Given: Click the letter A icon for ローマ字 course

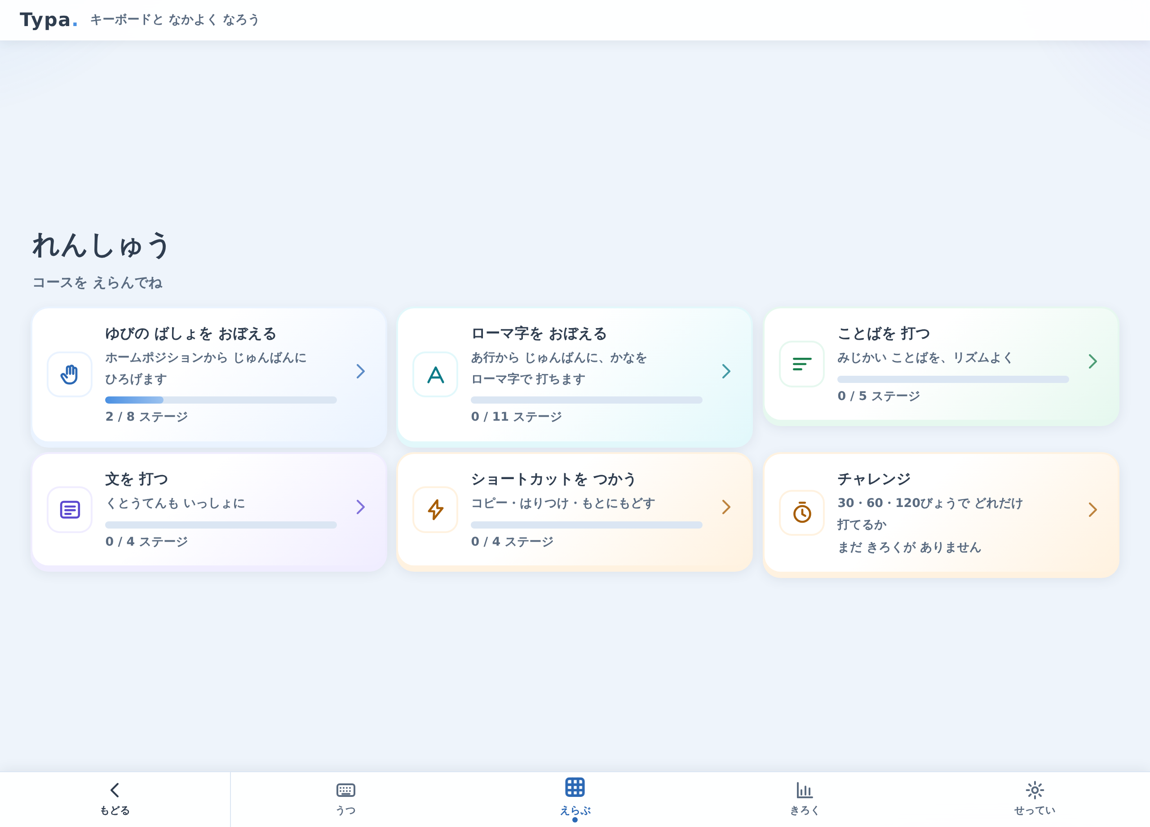Looking at the screenshot, I should (x=435, y=374).
